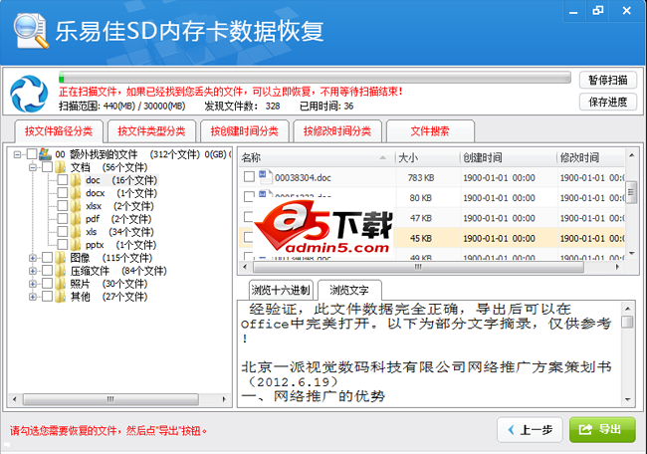The width and height of the screenshot is (647, 454).
Task: Sort by the 名称 column header
Action: [317, 157]
